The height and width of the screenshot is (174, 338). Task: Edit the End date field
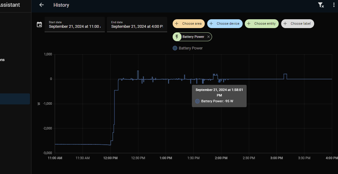137,24
